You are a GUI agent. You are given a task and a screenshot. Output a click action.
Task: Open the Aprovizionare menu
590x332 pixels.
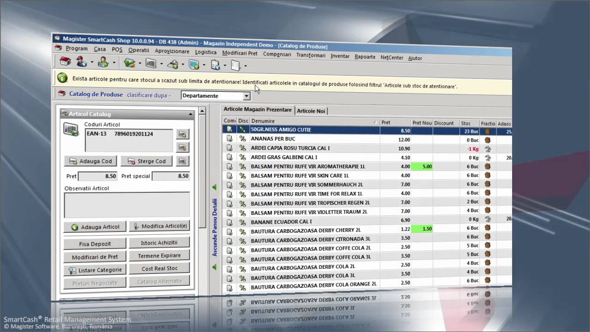point(172,51)
